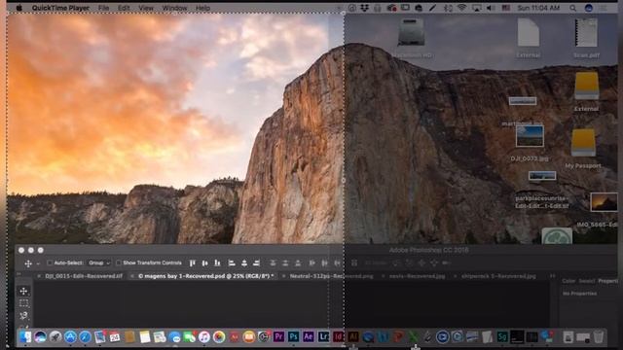Click Align Horizontal Centers icon

tap(244, 263)
